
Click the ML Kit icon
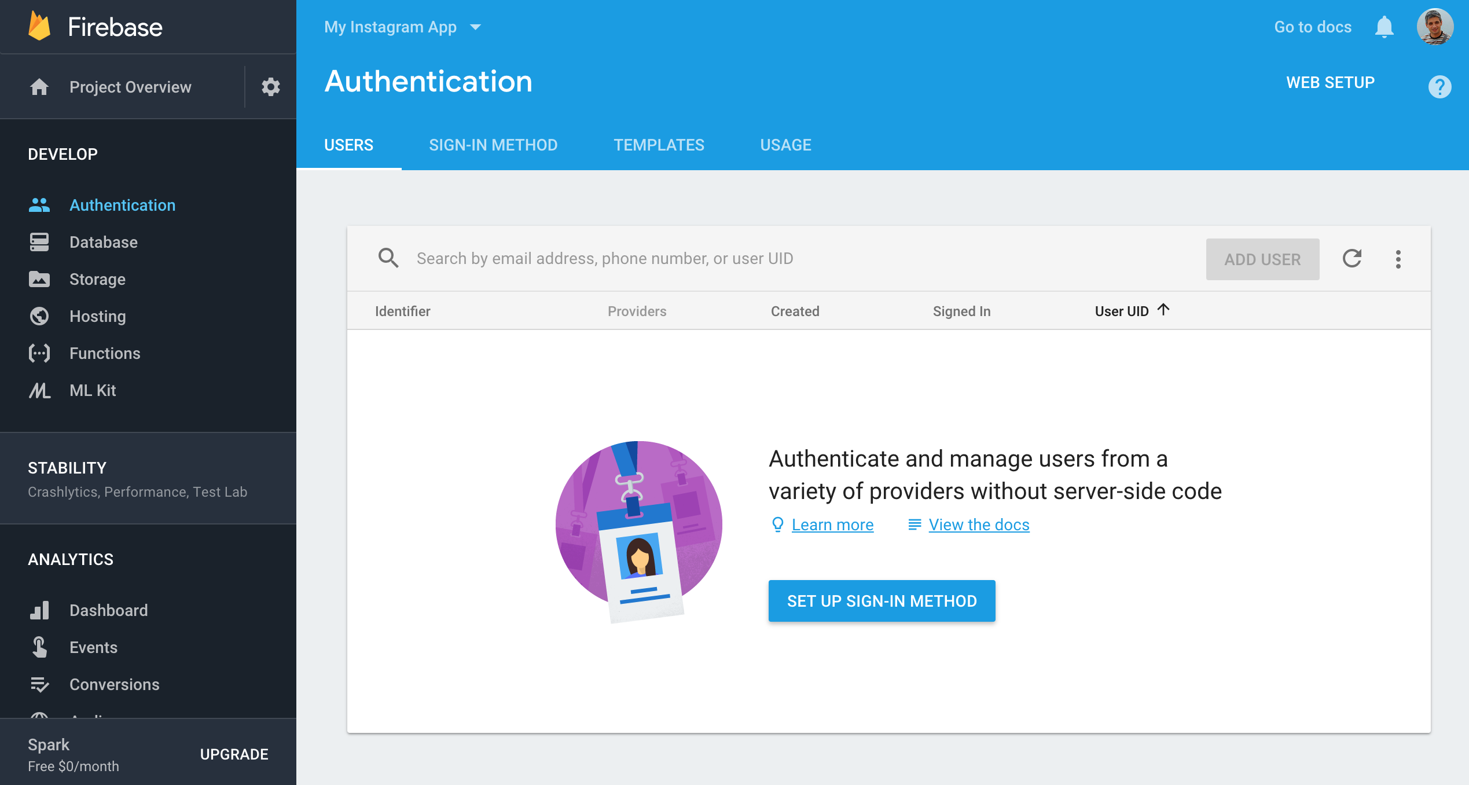pyautogui.click(x=39, y=390)
